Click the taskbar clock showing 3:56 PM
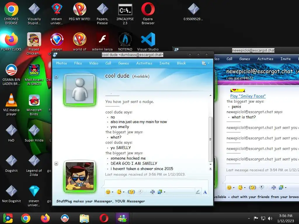The height and width of the screenshot is (224, 299). point(286,218)
